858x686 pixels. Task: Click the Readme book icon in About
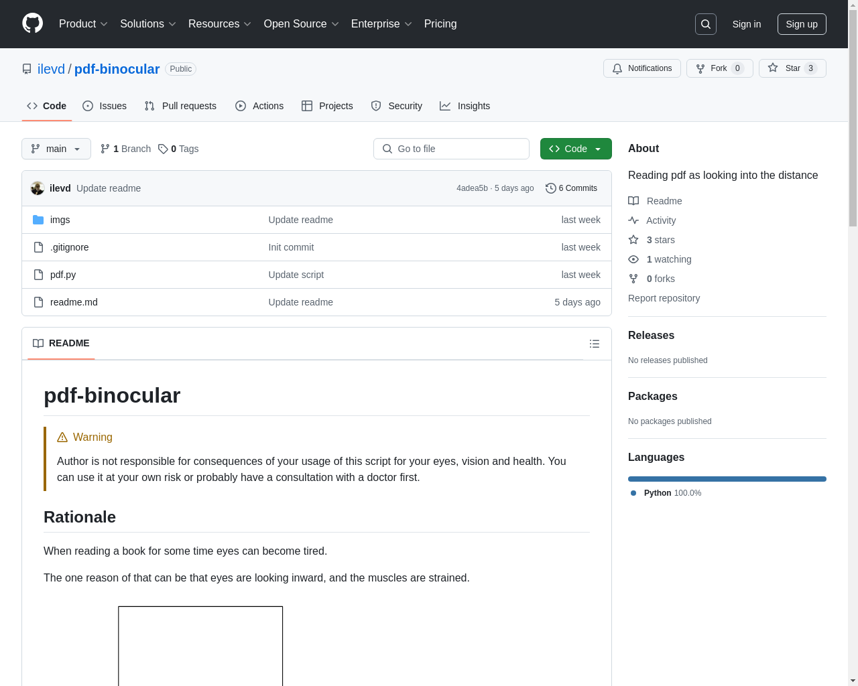(633, 201)
